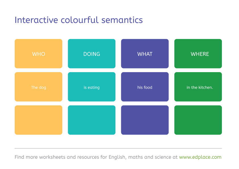
Task: Click the empty orange card under 'The dog'
Action: point(38,120)
